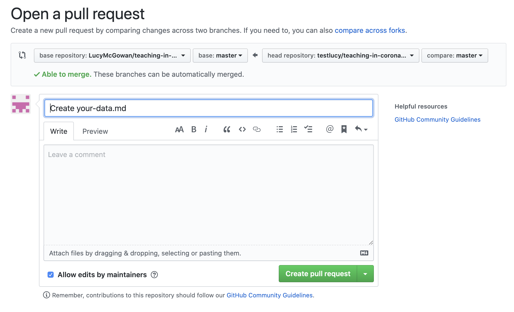The image size is (514, 312).
Task: Insert code using the code brackets icon
Action: point(242,129)
